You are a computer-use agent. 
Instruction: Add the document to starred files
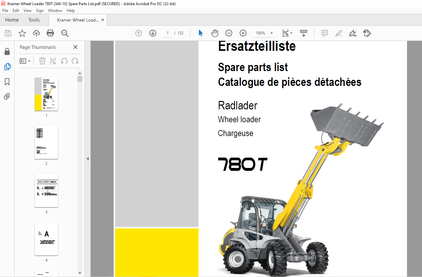tap(22, 33)
